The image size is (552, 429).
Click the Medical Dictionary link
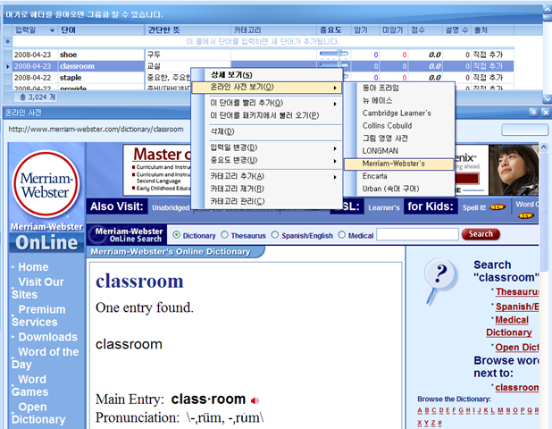coord(509,326)
